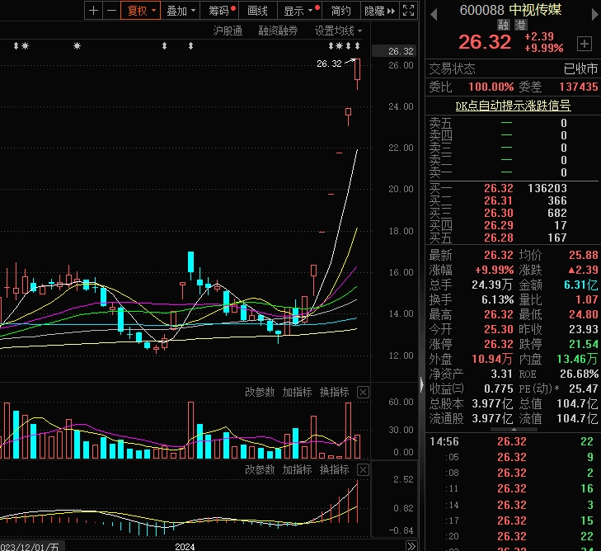Click the DK点自动提示涨跌信号 link
Screen dimensions: 601x551
pyautogui.click(x=513, y=106)
